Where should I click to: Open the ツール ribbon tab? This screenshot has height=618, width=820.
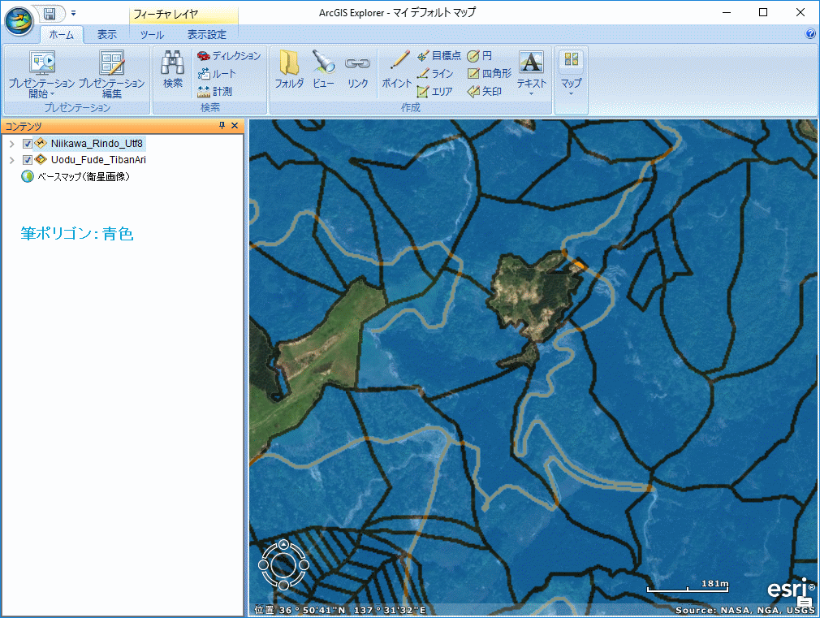(x=152, y=35)
